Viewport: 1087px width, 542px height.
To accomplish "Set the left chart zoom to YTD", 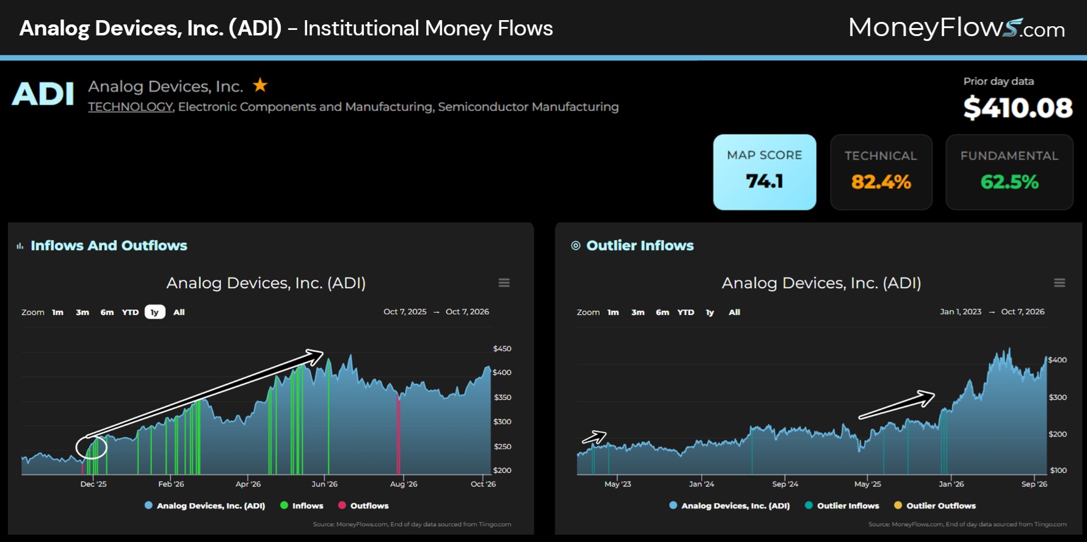I will 130,312.
